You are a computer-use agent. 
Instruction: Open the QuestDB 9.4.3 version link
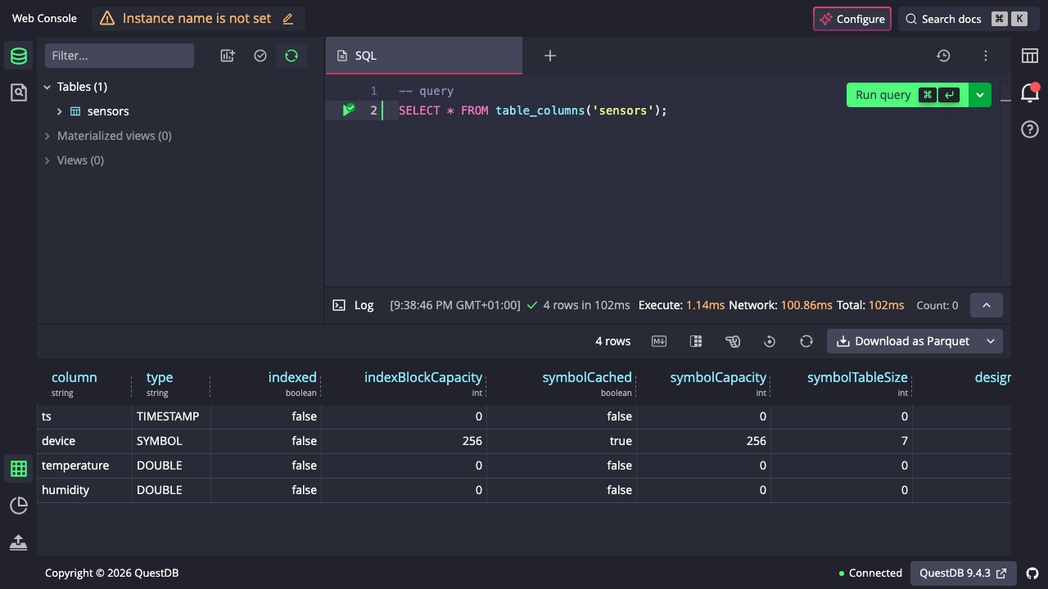coord(964,573)
